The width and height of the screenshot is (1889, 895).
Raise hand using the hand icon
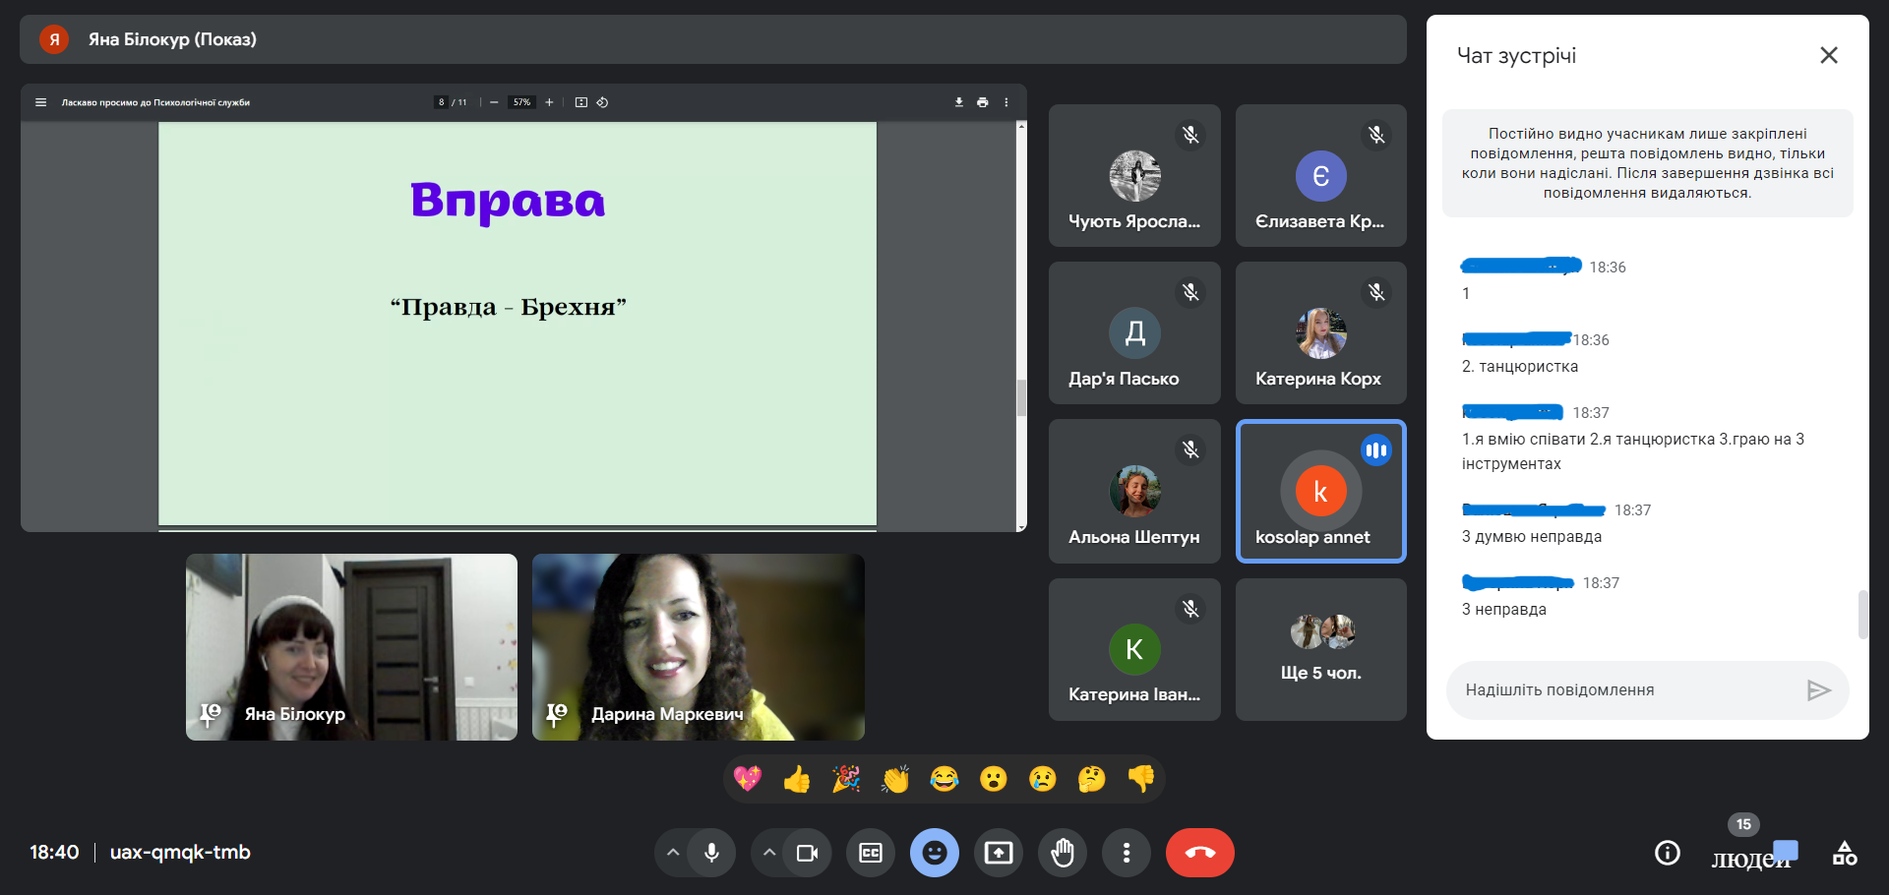point(1063,853)
